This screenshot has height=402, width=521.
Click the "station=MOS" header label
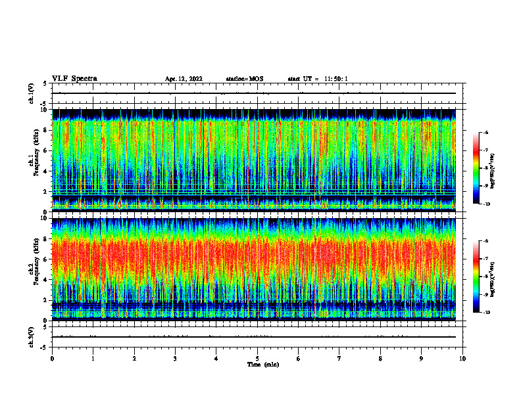(x=245, y=79)
